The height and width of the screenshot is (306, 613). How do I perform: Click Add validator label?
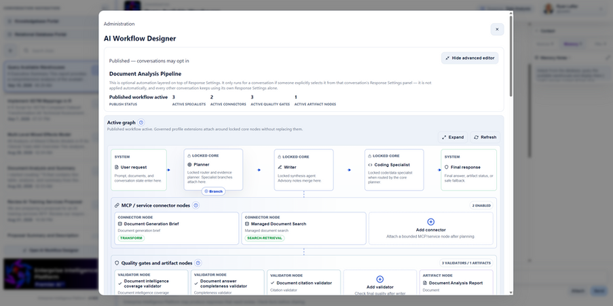pos(379,287)
